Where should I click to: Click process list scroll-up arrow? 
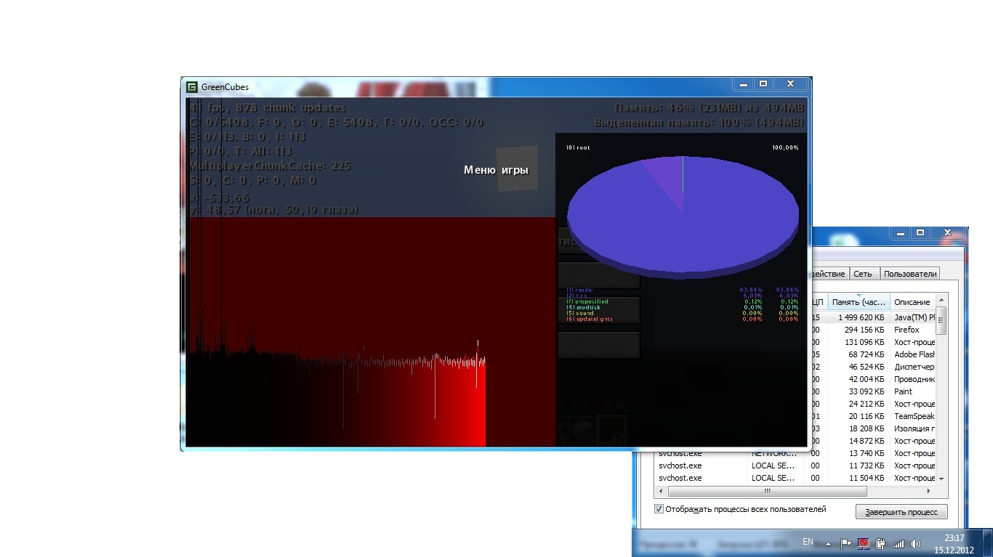(941, 300)
